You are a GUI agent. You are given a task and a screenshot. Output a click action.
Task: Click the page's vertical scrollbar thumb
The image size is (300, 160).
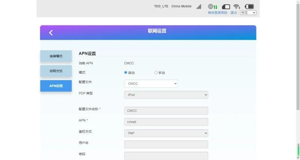pos(298,57)
